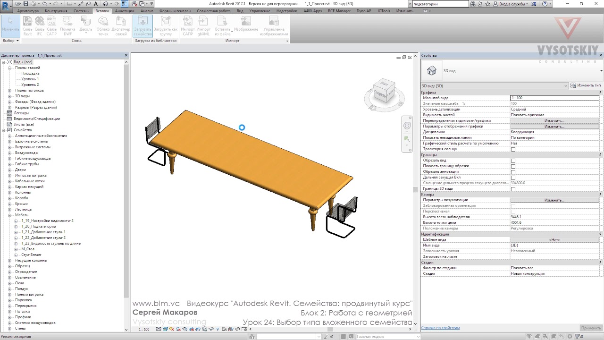
Task: Click the Шаблон вида <Нет> button
Action: (x=554, y=240)
